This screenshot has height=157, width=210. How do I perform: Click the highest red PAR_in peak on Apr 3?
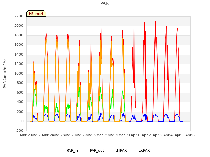pyautogui.click(x=155, y=21)
